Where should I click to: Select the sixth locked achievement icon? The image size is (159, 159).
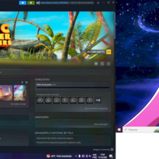pos(81,100)
